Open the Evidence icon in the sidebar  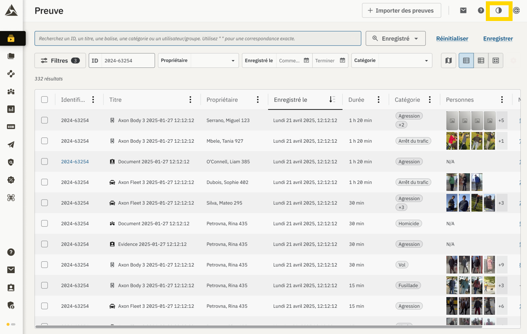click(x=11, y=39)
